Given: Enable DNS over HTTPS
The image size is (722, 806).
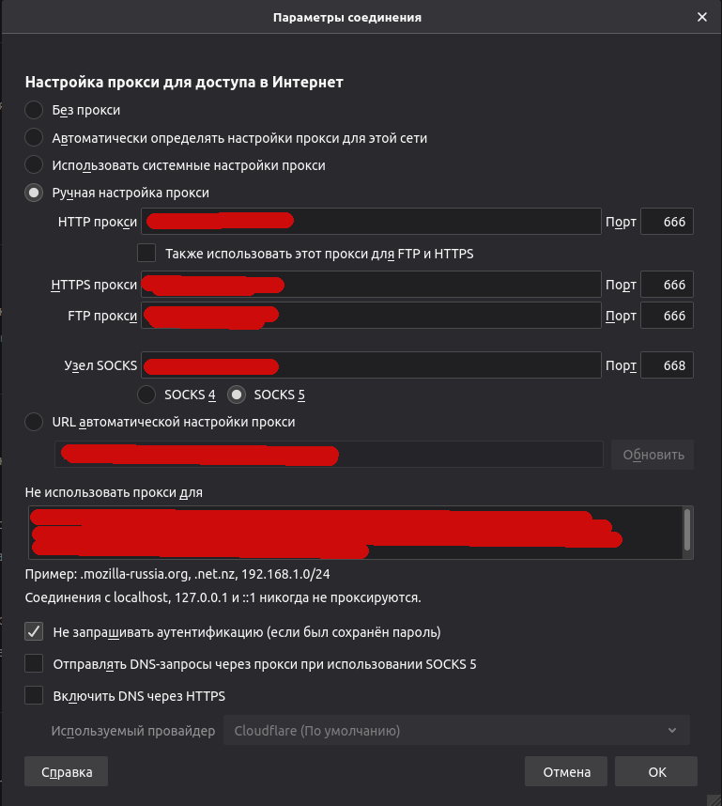Looking at the screenshot, I should click(34, 695).
